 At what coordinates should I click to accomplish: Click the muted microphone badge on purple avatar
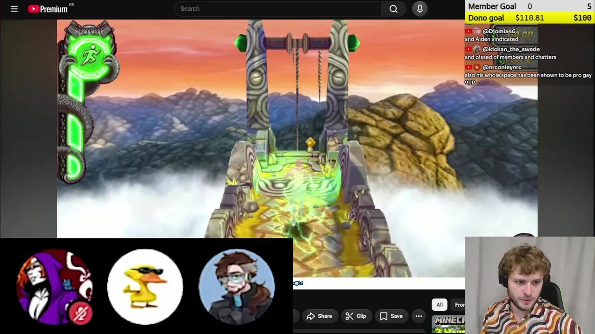click(x=81, y=313)
